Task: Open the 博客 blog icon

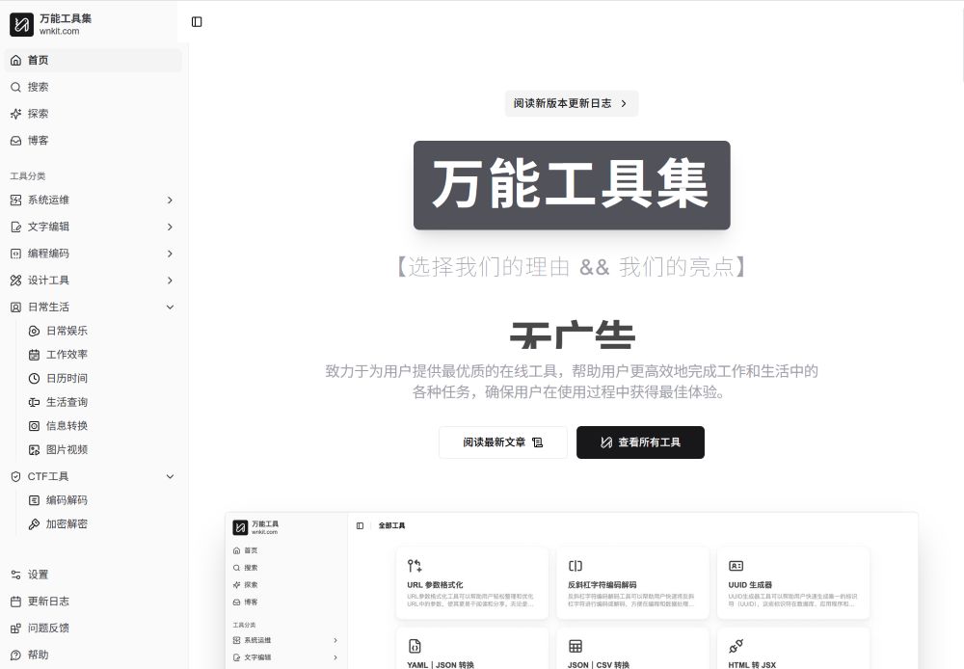Action: tap(16, 140)
